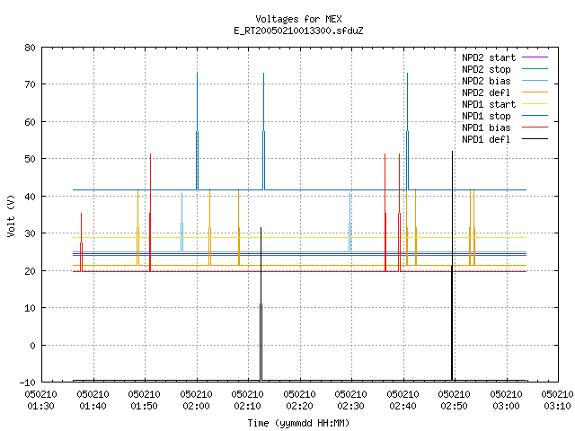Click the y-axis tick value 50
The image size is (575, 431).
click(30, 159)
